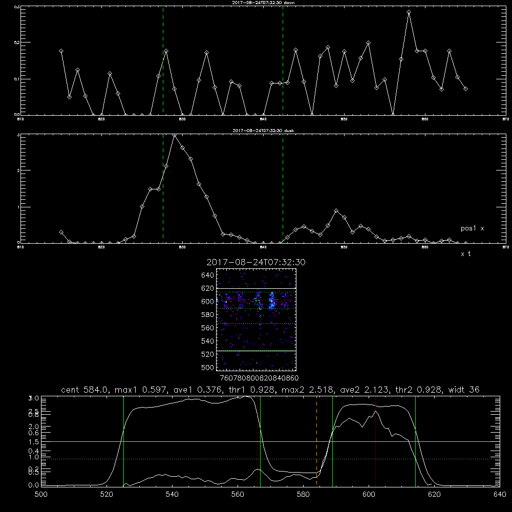Click image y-axis label 500
This screenshot has height=512, width=512.
coord(208,368)
